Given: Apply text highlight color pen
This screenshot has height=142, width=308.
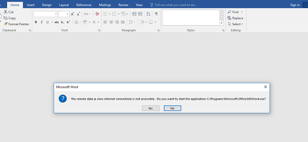Looking at the screenshot, I should [x=85, y=22].
